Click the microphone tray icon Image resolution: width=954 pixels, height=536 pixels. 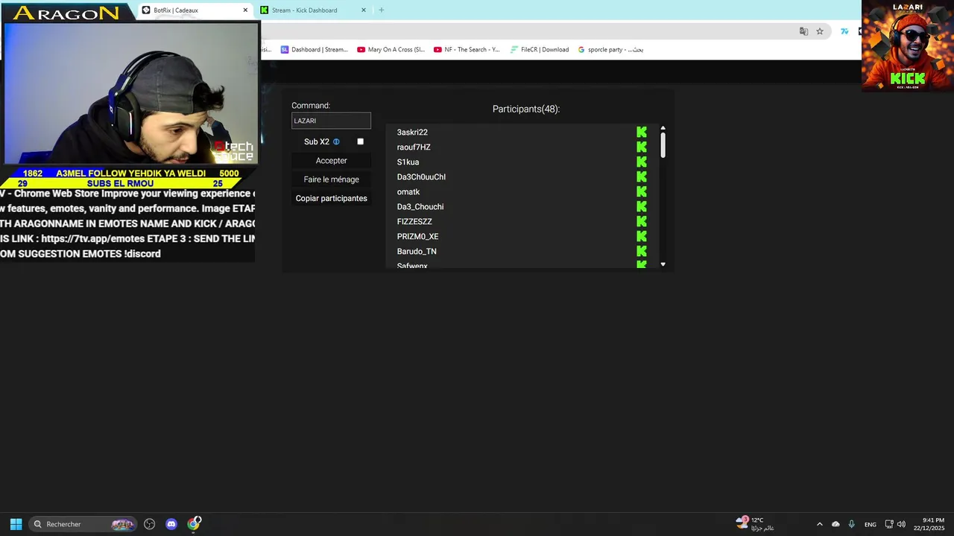point(852,524)
